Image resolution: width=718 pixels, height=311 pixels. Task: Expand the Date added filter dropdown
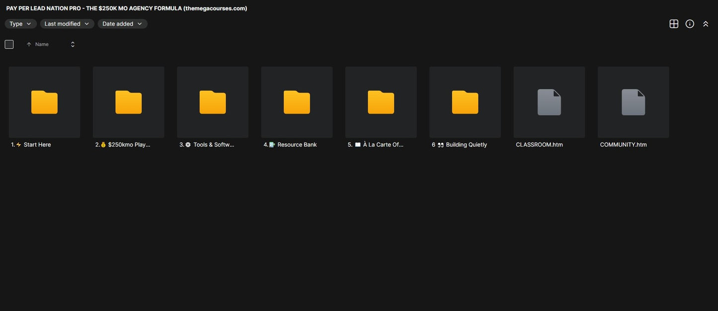(x=122, y=24)
